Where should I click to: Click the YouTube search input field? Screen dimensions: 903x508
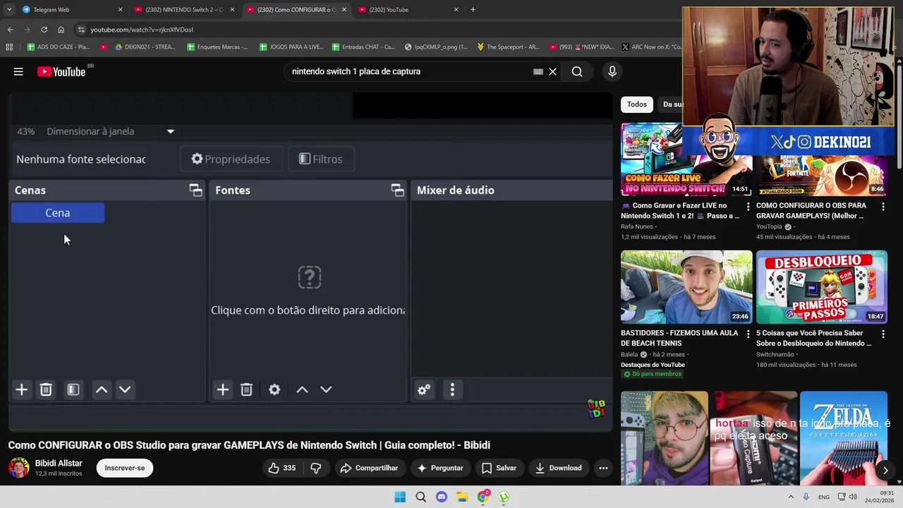[409, 71]
